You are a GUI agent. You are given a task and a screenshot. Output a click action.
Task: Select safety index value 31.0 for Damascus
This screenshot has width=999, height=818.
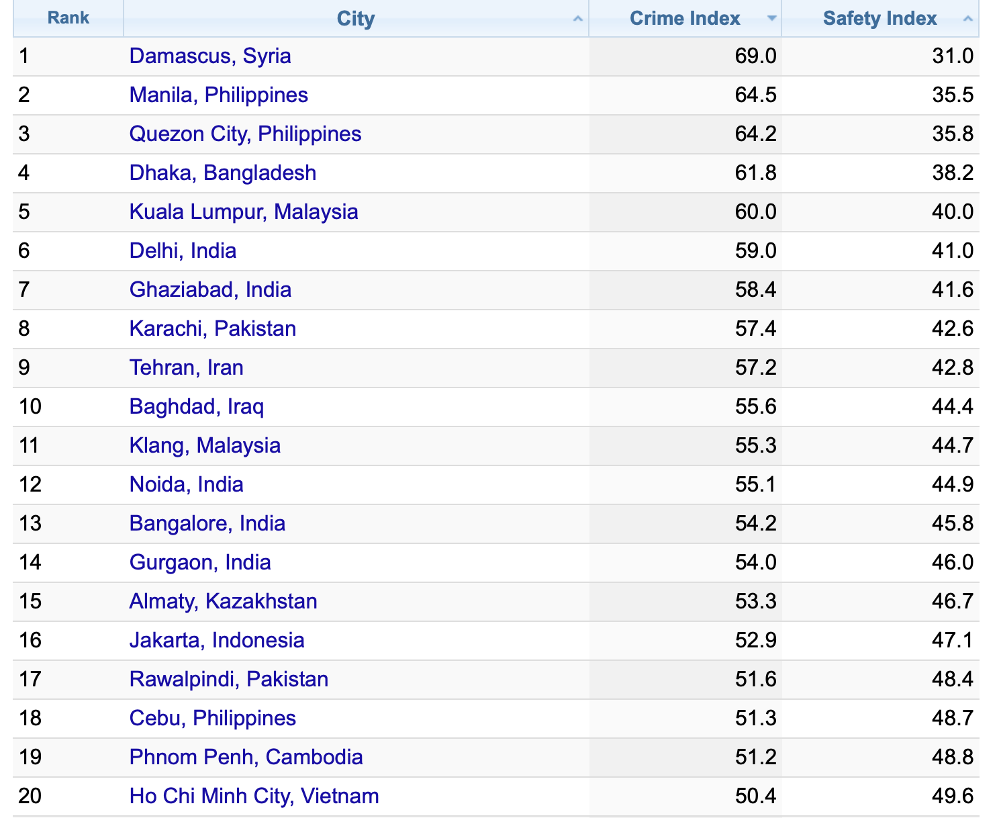(953, 56)
